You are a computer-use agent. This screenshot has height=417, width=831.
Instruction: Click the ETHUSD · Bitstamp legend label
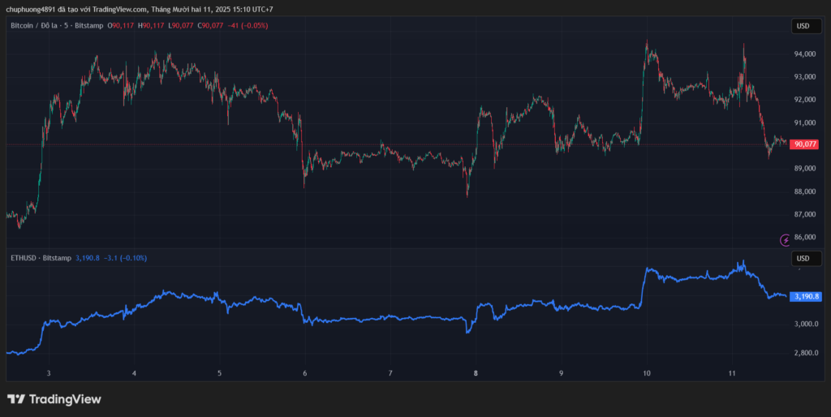[x=40, y=258]
